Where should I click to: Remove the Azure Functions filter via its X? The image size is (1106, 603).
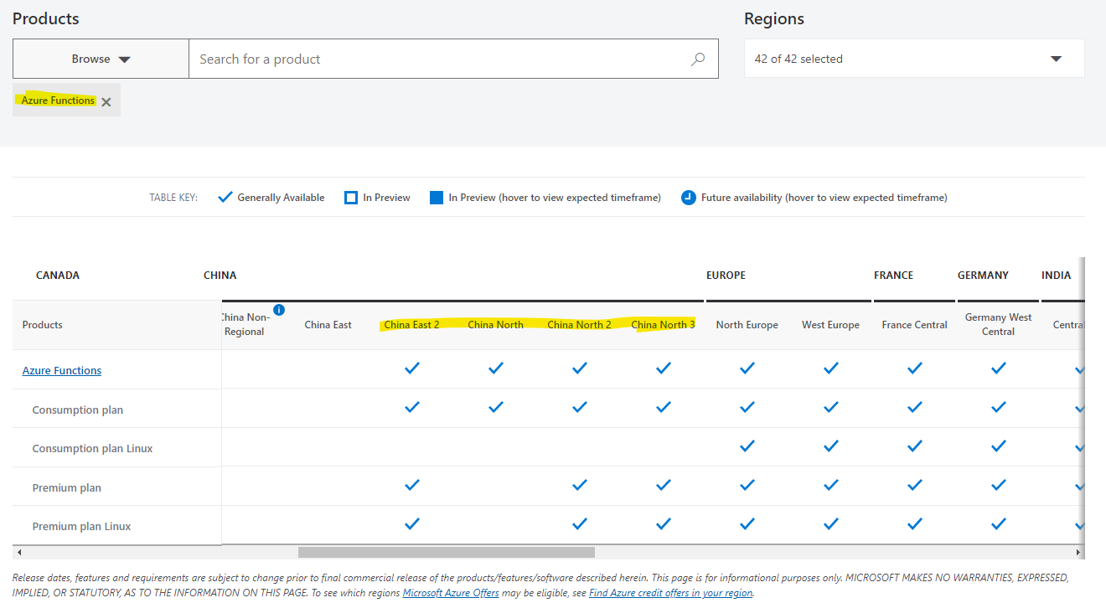pos(106,101)
